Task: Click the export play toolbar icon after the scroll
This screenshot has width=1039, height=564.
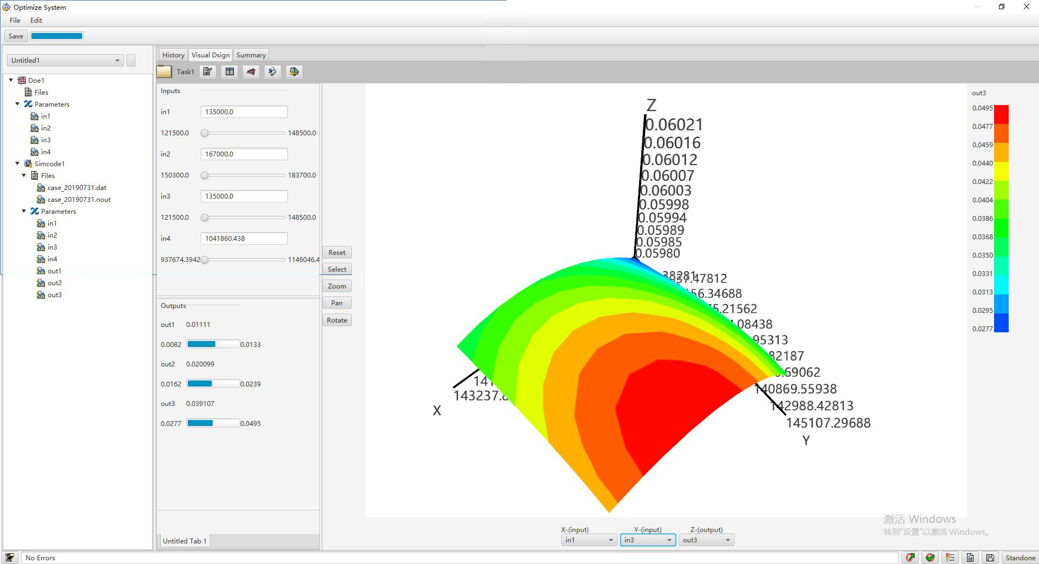Action: click(294, 71)
